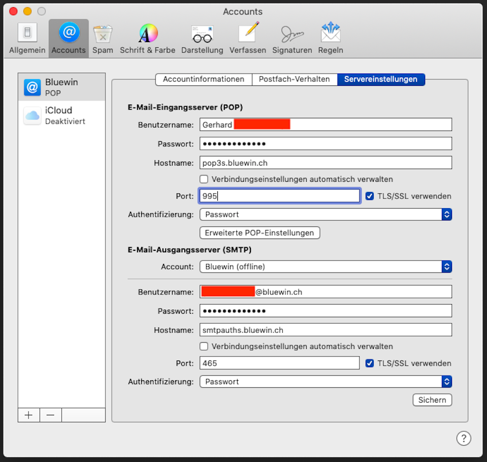Open the Darstellung glasses icon pane
Image resolution: width=487 pixels, height=462 pixels.
coord(202,38)
